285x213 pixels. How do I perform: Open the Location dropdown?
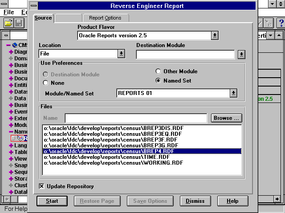coord(121,54)
